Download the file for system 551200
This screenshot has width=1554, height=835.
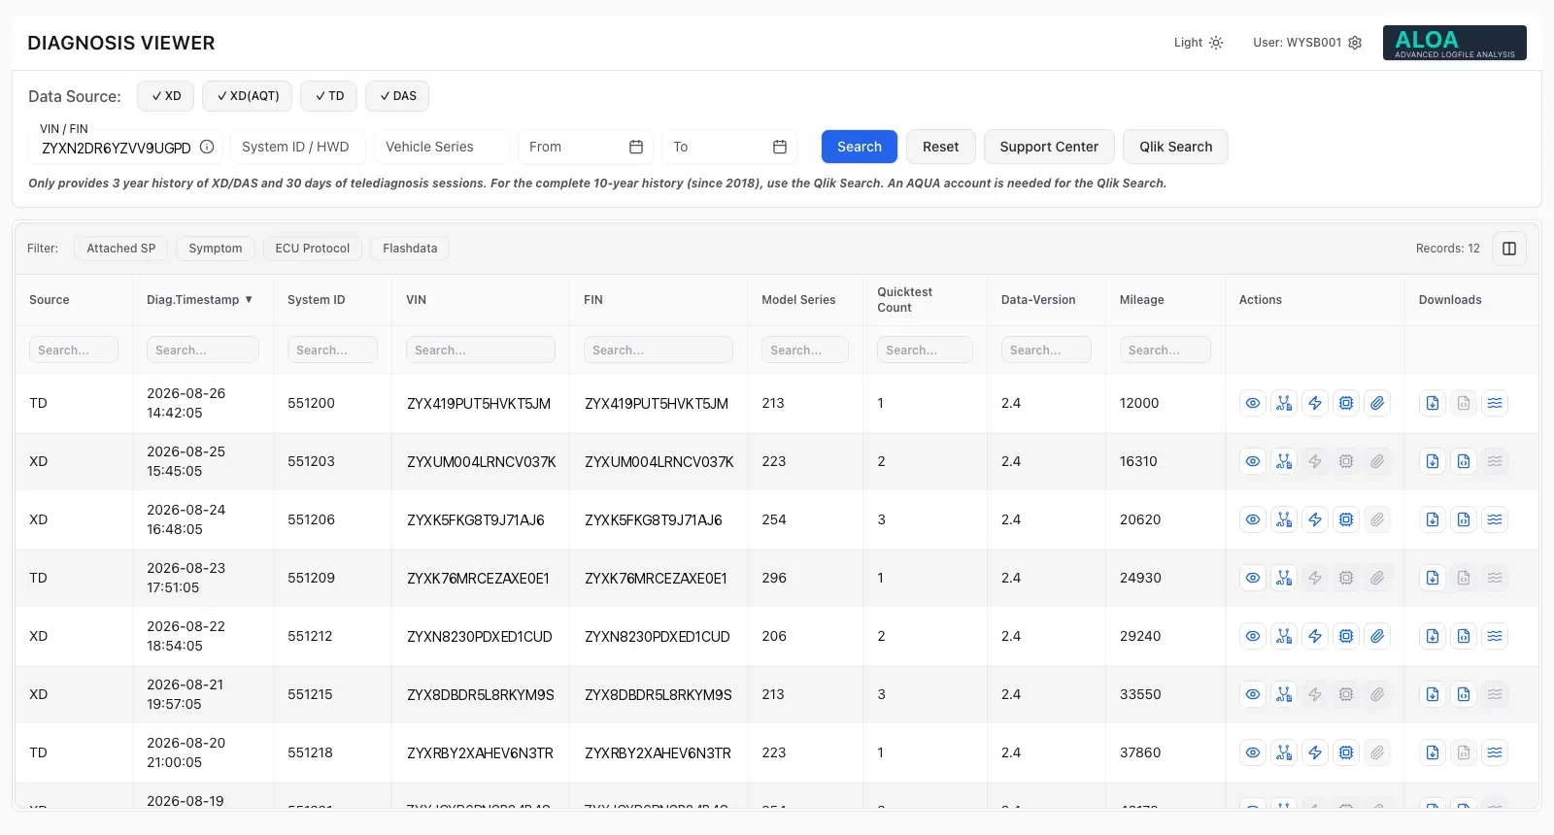point(1433,403)
